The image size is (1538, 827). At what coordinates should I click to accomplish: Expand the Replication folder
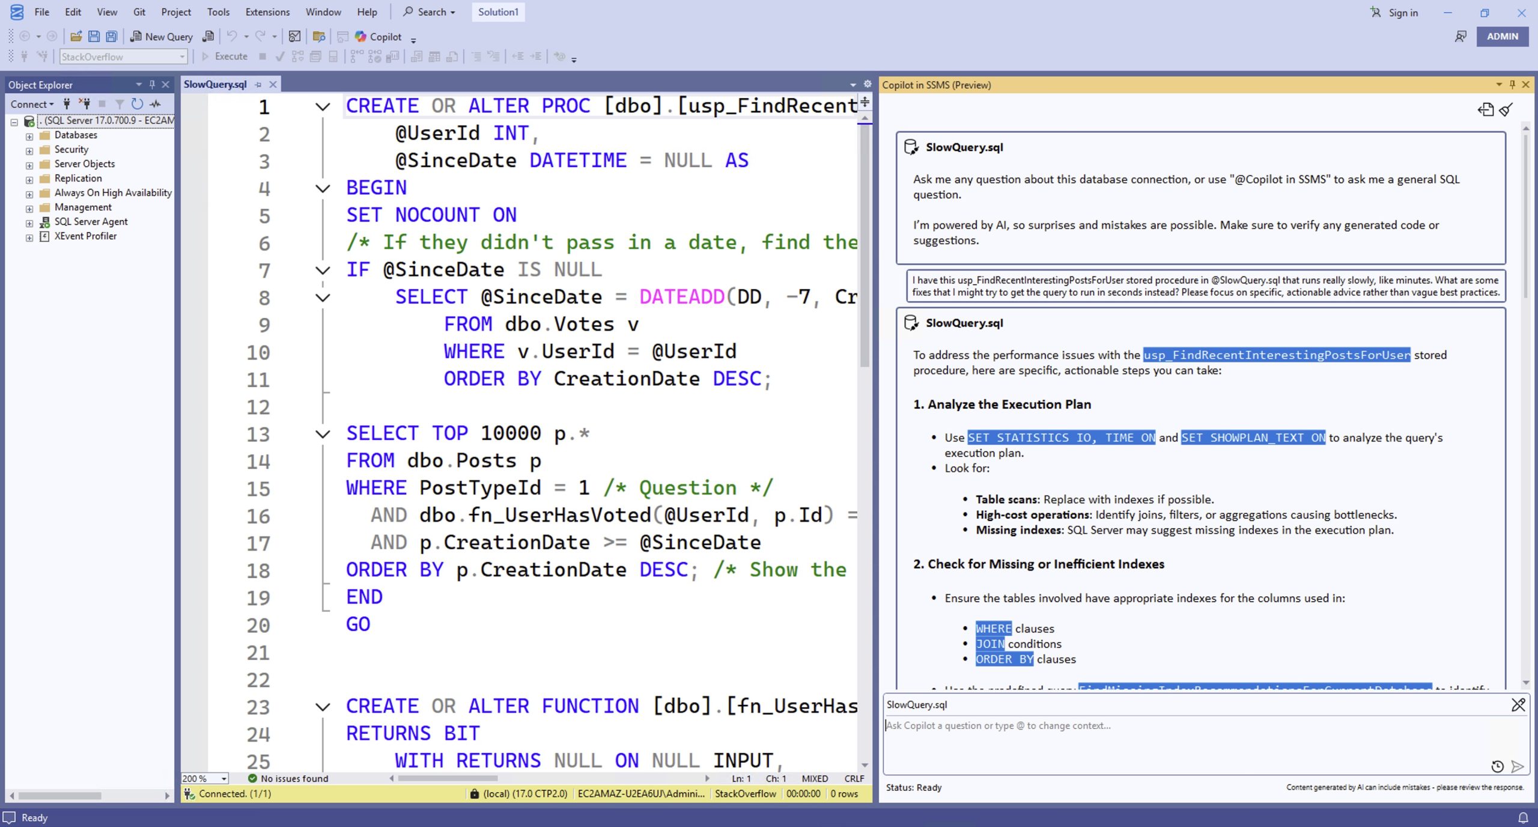pyautogui.click(x=29, y=180)
